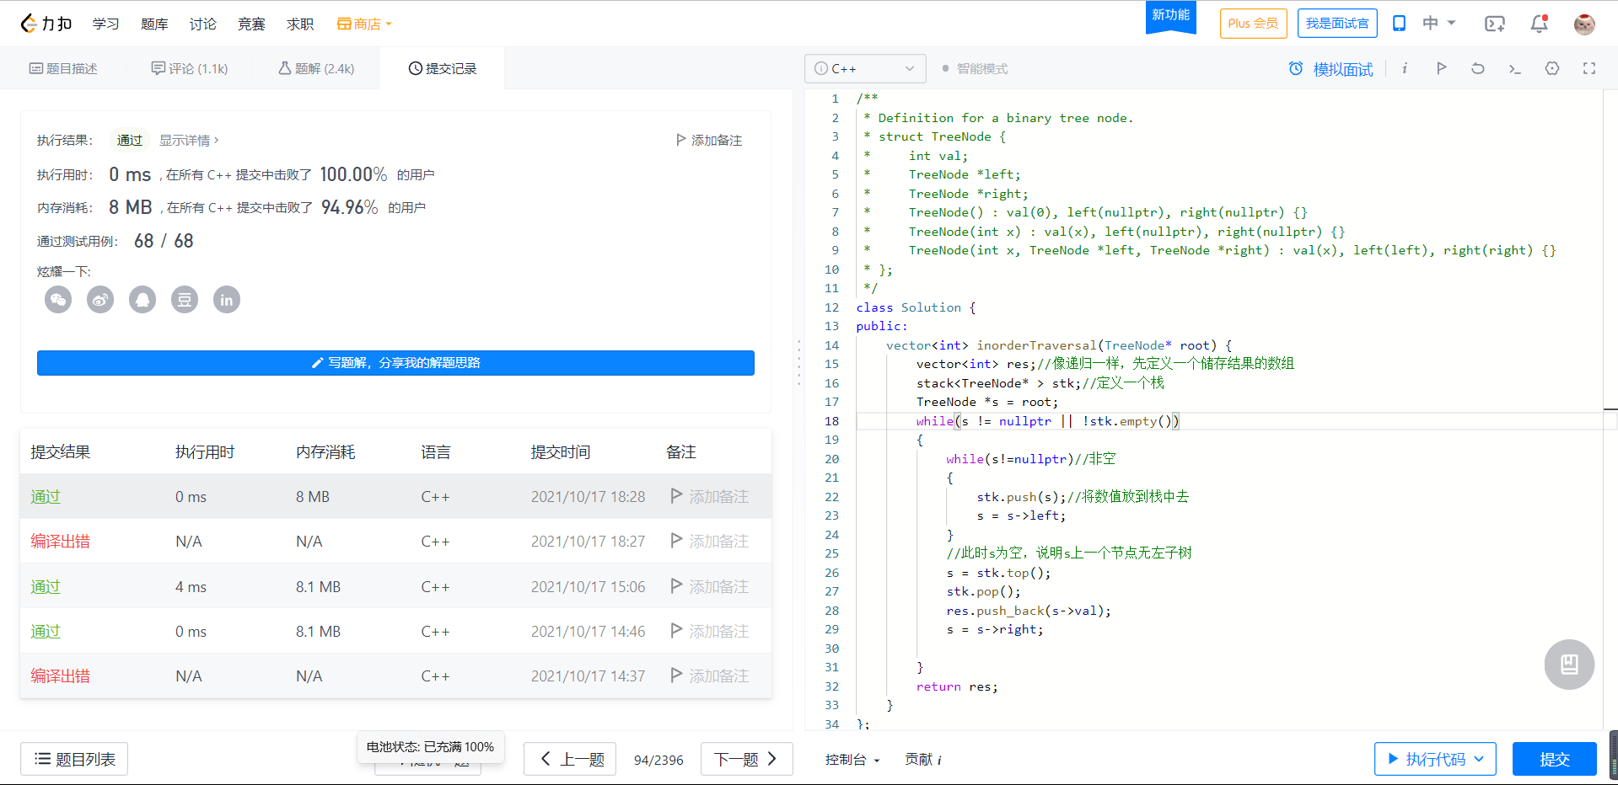This screenshot has width=1618, height=785.
Task: Share result via Douban icon
Action: [185, 299]
